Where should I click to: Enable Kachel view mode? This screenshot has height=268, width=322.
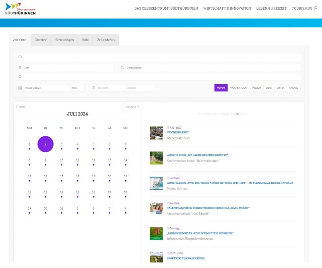coord(293,88)
